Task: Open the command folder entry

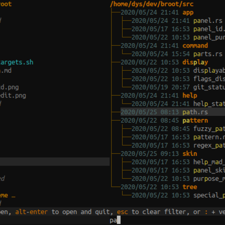Action: [195, 45]
